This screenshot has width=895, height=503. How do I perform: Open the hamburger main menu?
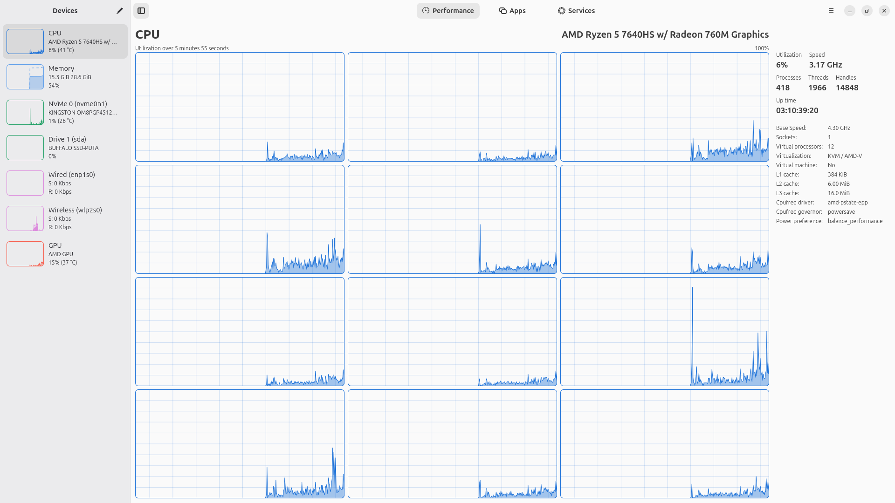pyautogui.click(x=831, y=11)
